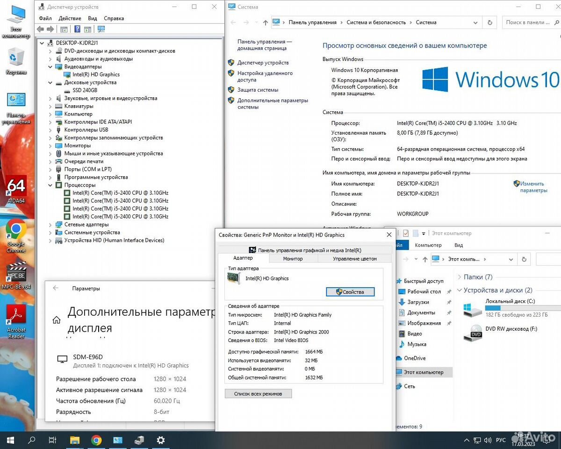Select Рабочий стол in Explorer sidebar
561x449 pixels.
coord(424,291)
